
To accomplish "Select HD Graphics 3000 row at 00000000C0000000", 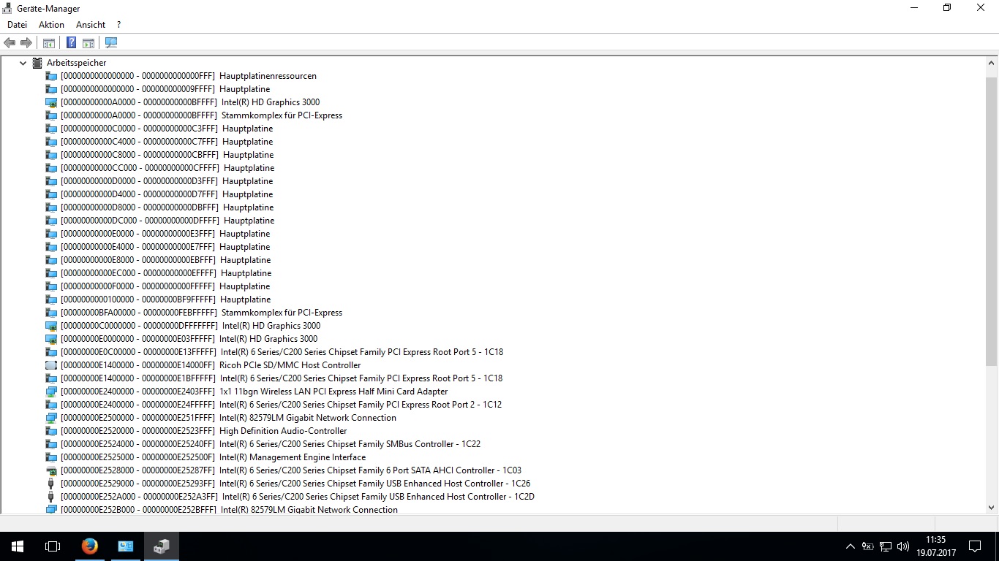I will pyautogui.click(x=191, y=326).
